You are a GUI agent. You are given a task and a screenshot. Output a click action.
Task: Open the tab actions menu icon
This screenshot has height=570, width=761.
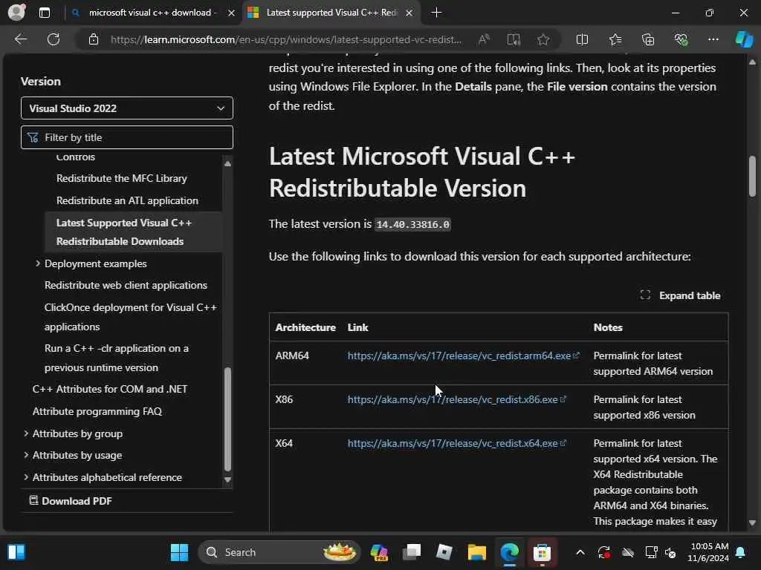click(45, 13)
